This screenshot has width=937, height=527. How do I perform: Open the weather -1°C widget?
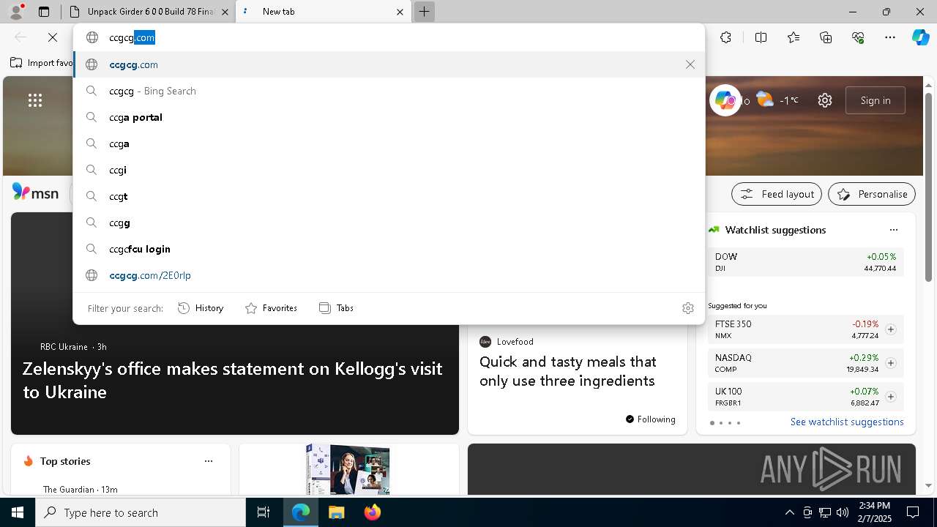[777, 100]
